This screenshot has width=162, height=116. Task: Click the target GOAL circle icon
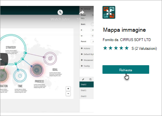(x=50, y=58)
